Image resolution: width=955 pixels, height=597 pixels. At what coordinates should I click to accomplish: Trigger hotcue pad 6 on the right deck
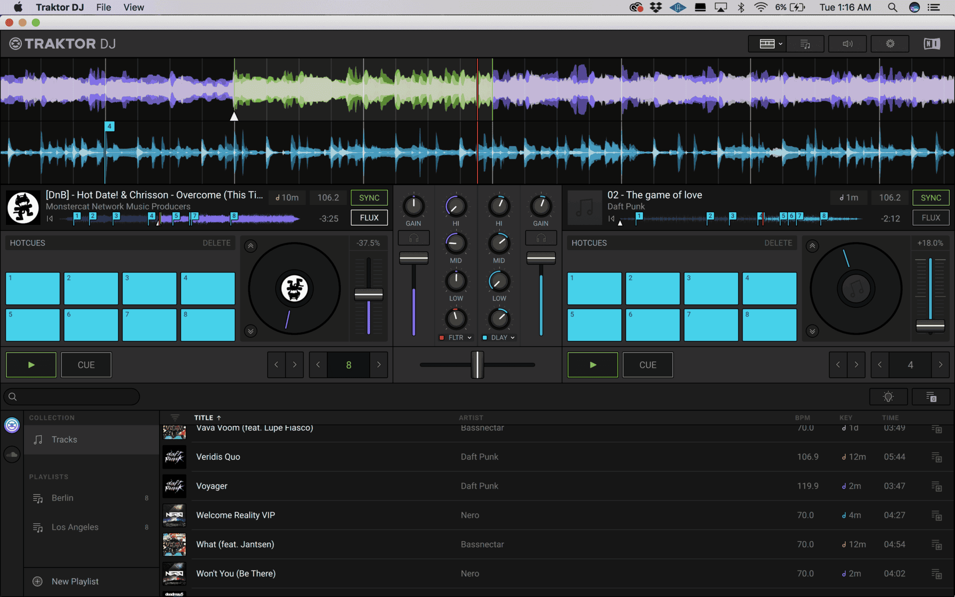[653, 325]
